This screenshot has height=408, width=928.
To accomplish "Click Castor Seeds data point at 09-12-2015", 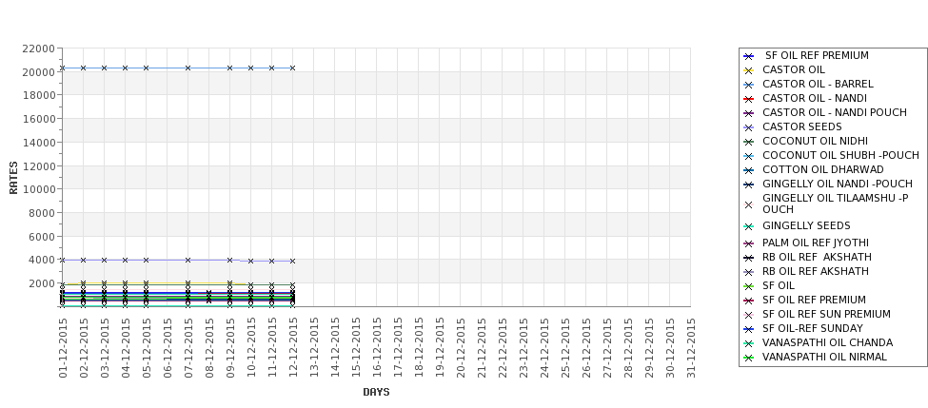I will (x=230, y=261).
